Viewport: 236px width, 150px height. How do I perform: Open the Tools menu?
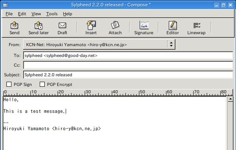pyautogui.click(x=52, y=14)
